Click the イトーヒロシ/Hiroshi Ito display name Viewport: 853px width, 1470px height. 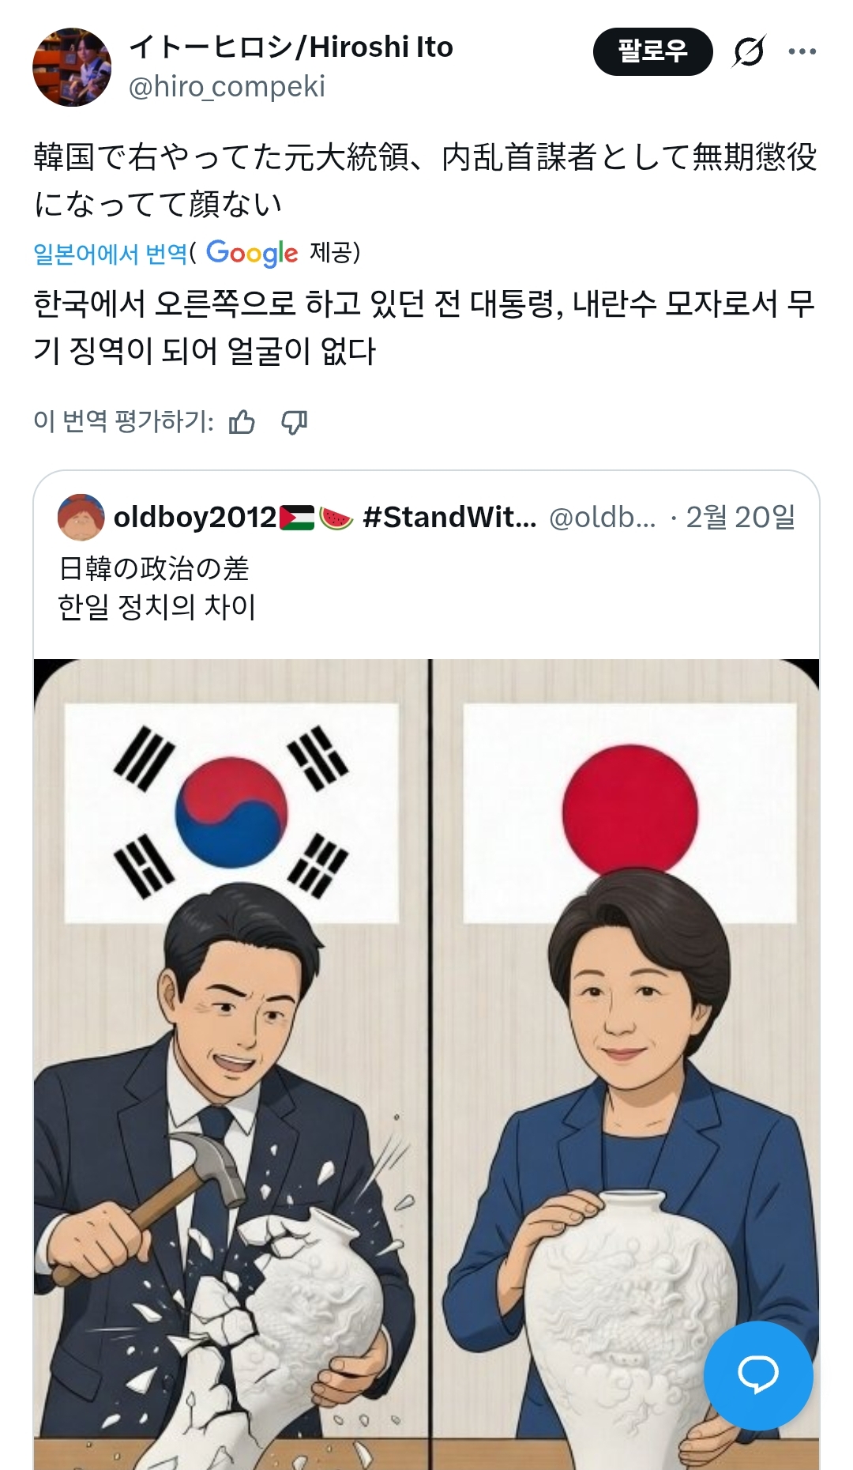point(291,47)
